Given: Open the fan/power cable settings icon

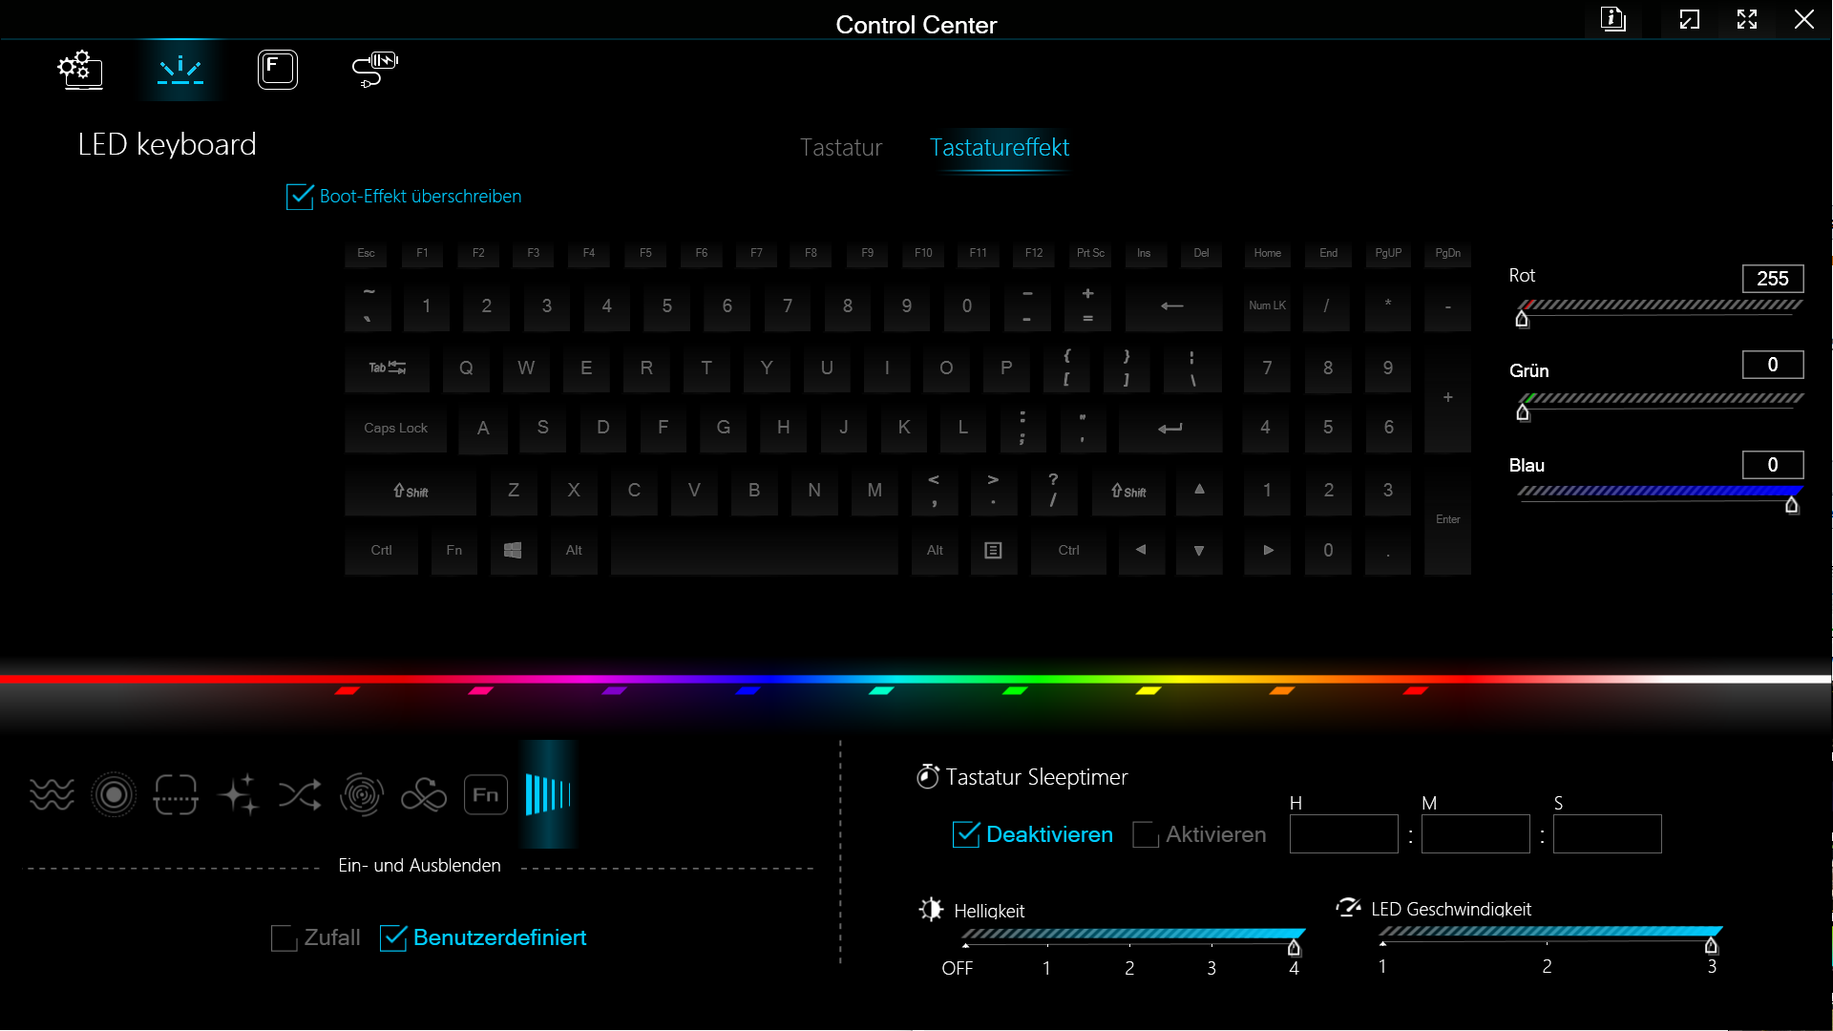Looking at the screenshot, I should (x=374, y=69).
